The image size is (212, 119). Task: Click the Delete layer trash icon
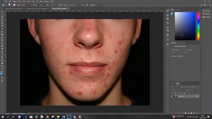(x=197, y=113)
